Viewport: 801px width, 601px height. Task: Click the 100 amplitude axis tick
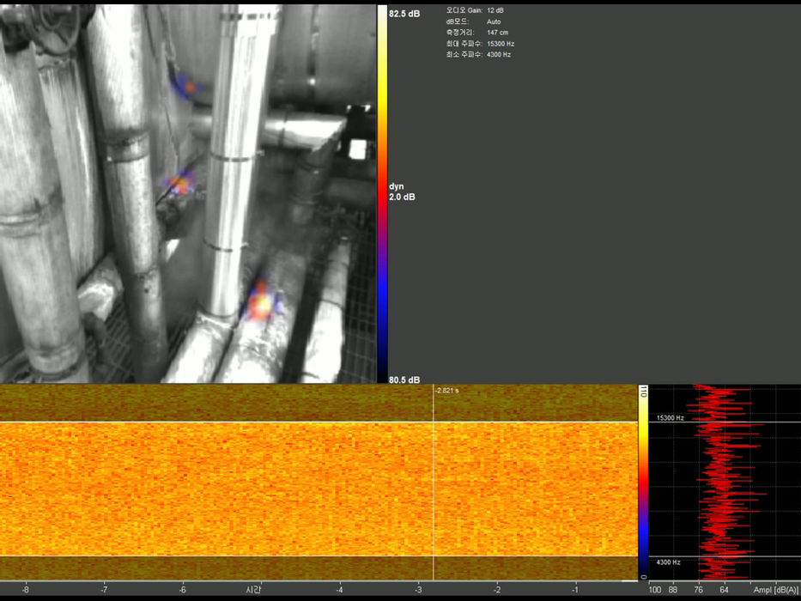[654, 590]
